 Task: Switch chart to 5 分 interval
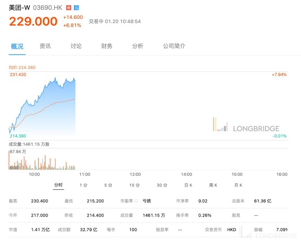(108, 185)
